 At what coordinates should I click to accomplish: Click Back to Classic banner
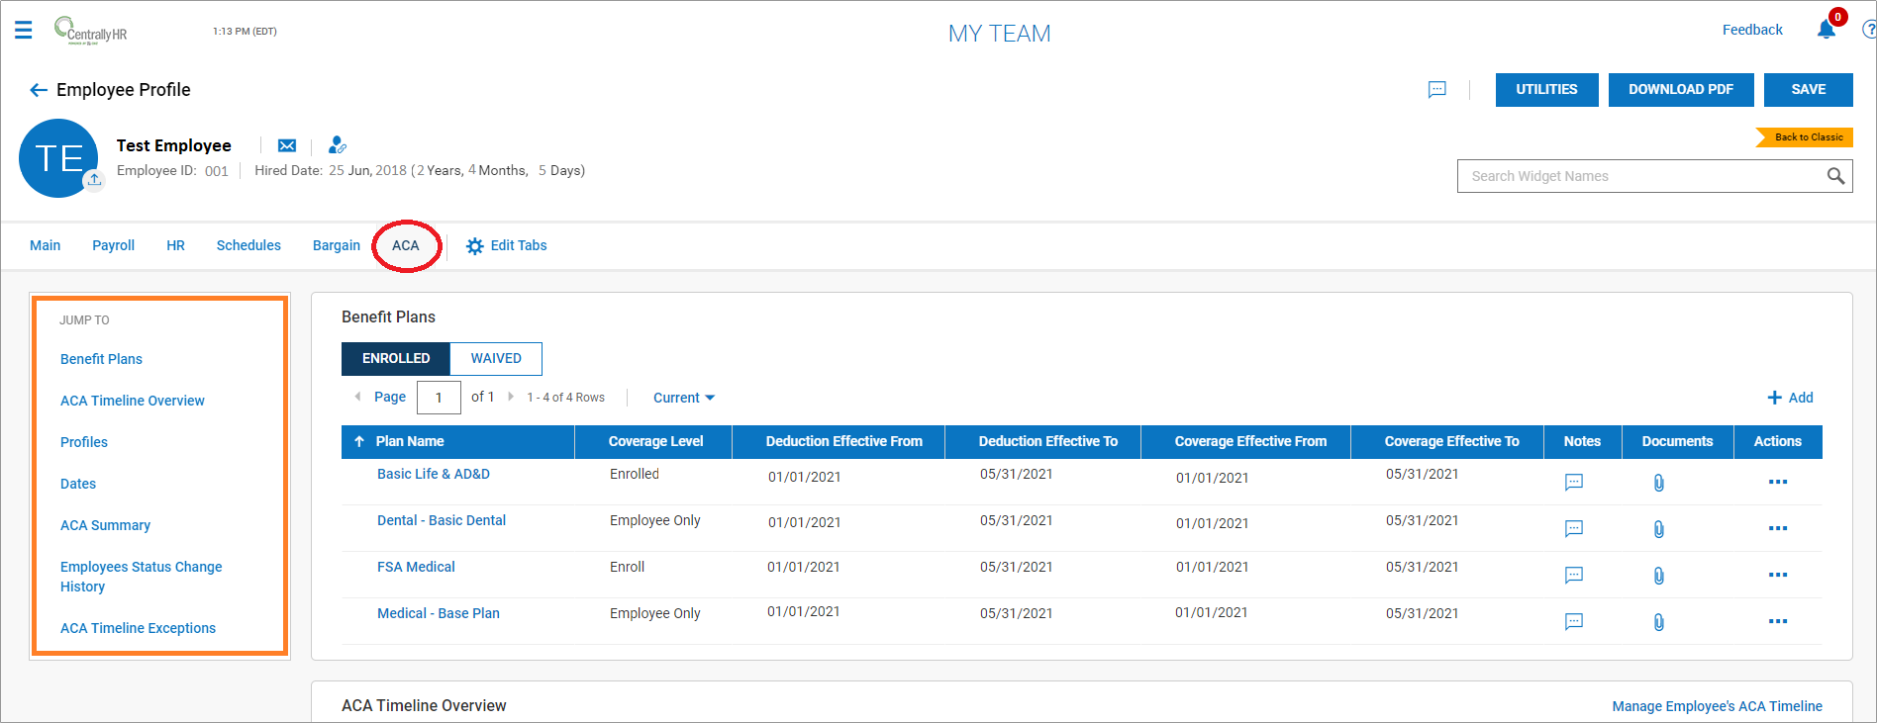tap(1805, 137)
